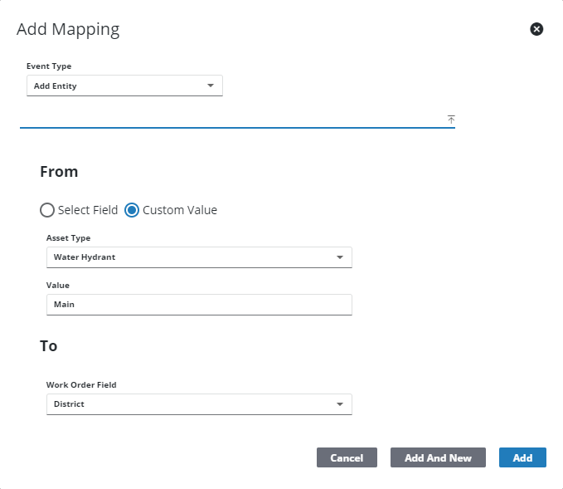Click the Event Type dropdown caret arrow
The height and width of the screenshot is (489, 563).
210,86
